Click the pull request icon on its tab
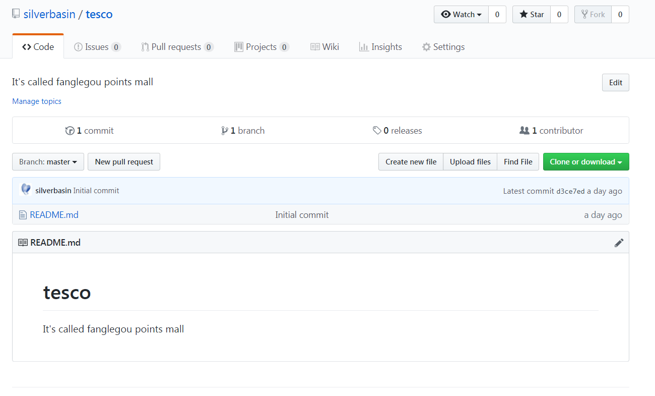The height and width of the screenshot is (396, 655). pos(145,47)
